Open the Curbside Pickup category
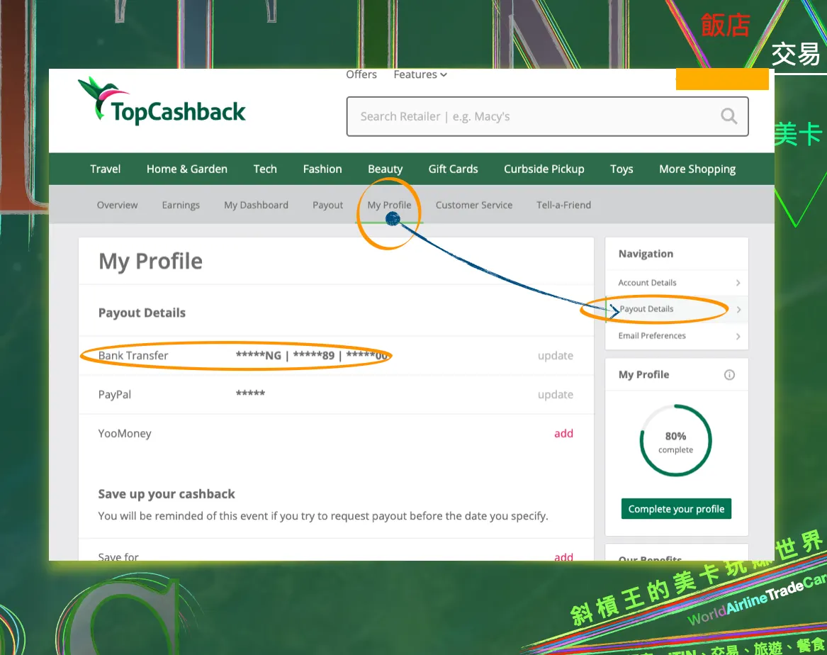 tap(544, 169)
